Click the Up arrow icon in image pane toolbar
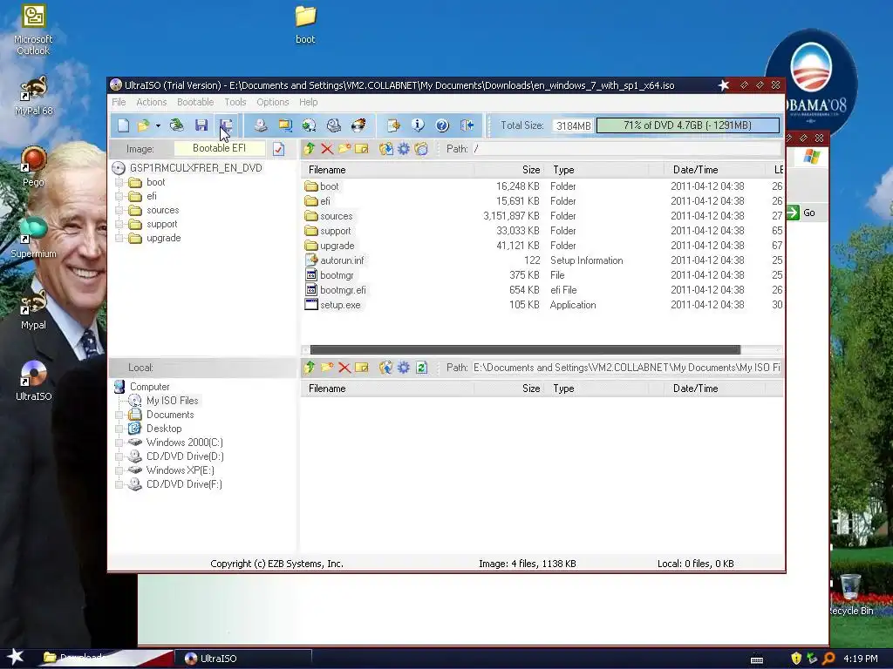Viewport: 893px width, 669px height. 310,149
